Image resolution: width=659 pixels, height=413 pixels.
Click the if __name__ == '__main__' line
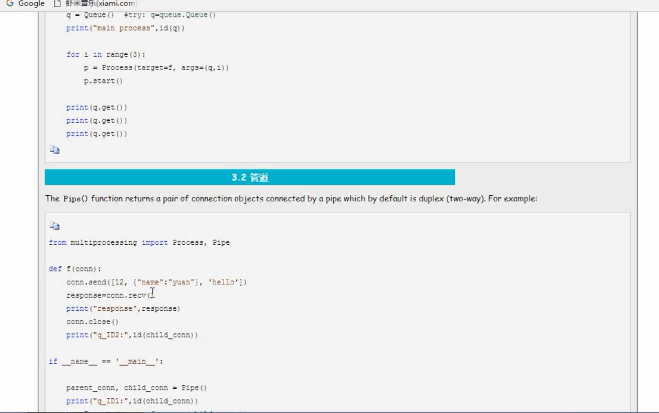tap(106, 361)
